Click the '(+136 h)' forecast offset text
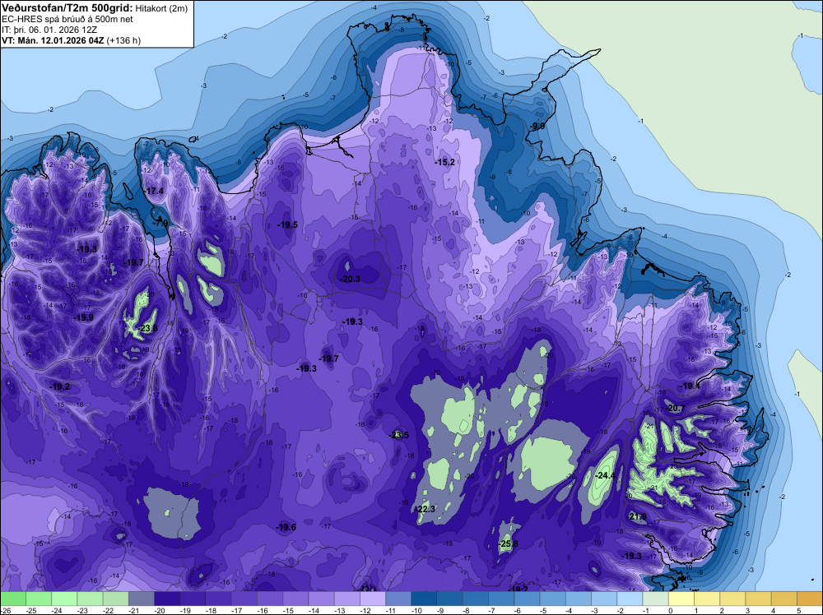 click(x=123, y=40)
